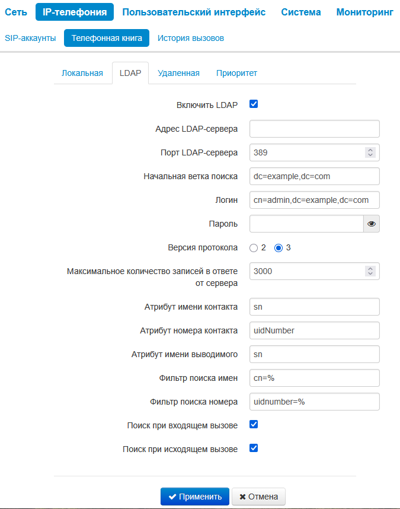Toggle the Включить LDAP checkbox
The image size is (400, 509).
point(254,104)
